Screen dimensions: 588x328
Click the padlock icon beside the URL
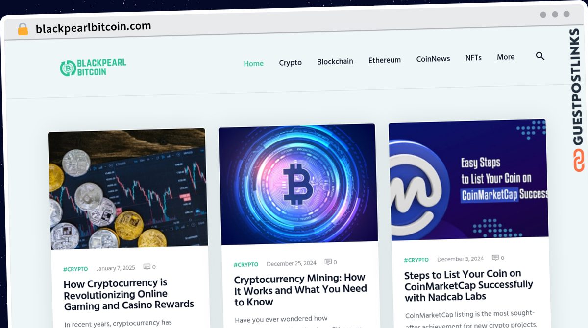tap(23, 29)
